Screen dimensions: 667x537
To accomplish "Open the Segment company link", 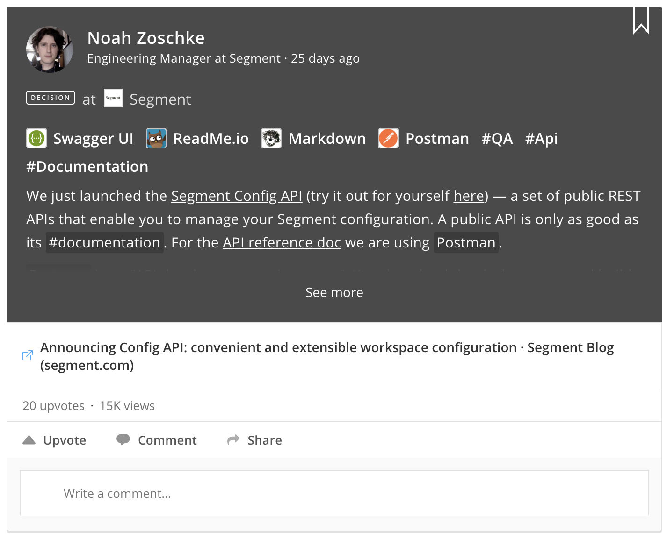I will pyautogui.click(x=160, y=99).
